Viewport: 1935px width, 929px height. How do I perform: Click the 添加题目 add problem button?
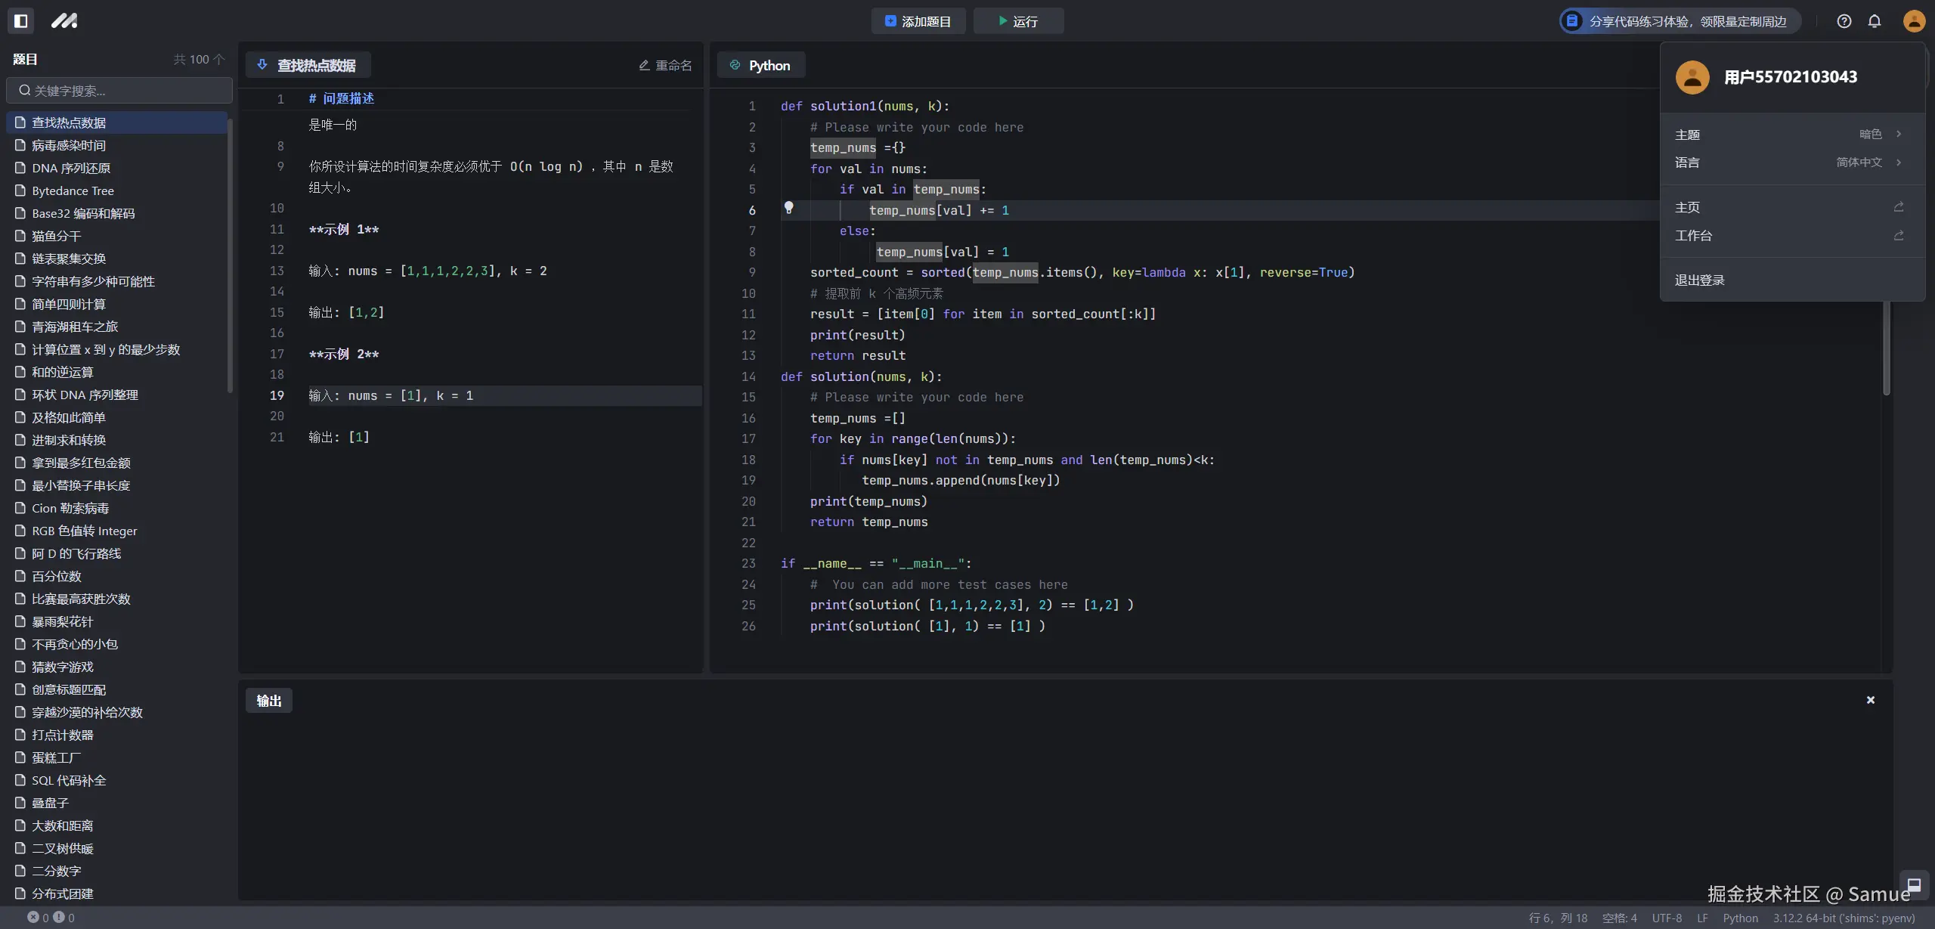pyautogui.click(x=918, y=21)
